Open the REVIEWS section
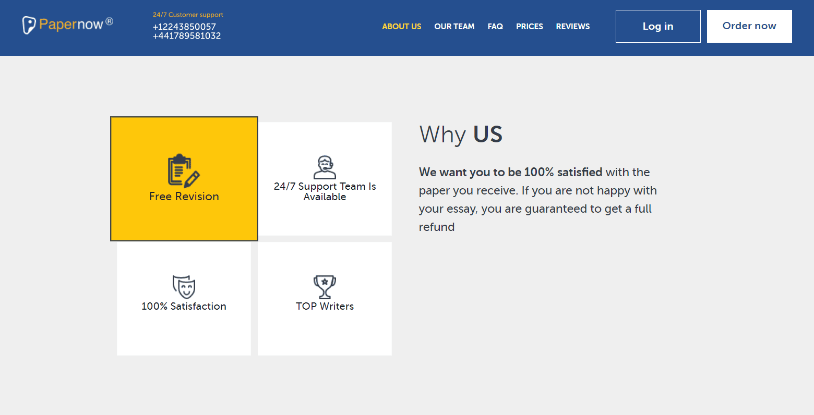Image resolution: width=814 pixels, height=415 pixels. click(x=572, y=27)
